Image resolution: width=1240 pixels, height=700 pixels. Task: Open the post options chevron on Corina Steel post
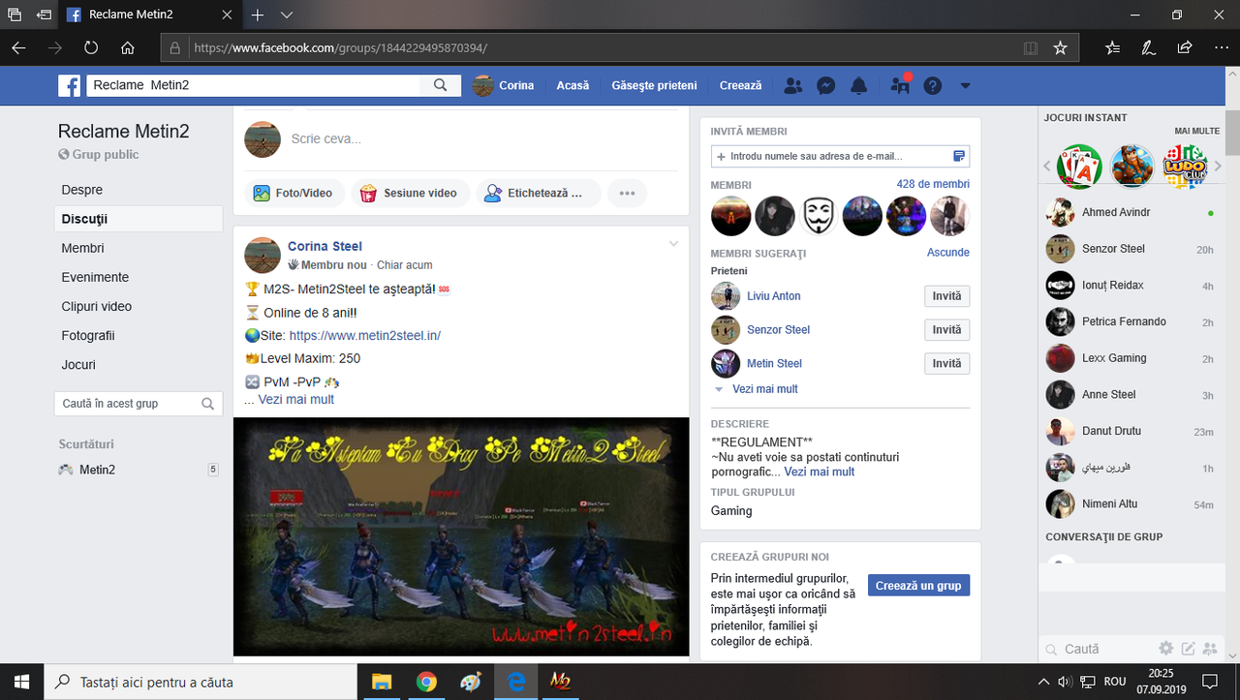(673, 244)
